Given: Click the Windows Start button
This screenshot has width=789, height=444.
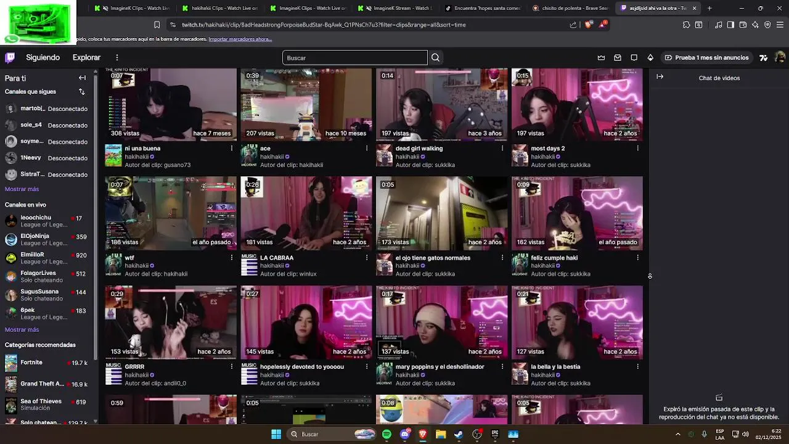Looking at the screenshot, I should click(x=276, y=434).
